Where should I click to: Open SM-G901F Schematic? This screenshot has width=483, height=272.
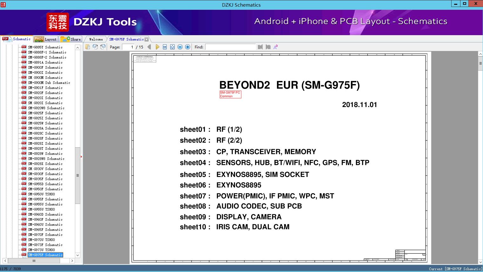coord(45,88)
